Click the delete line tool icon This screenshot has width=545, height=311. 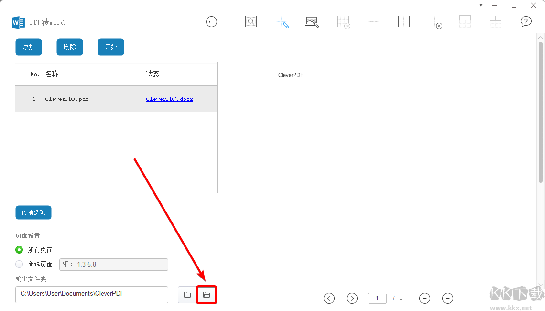[x=435, y=22]
